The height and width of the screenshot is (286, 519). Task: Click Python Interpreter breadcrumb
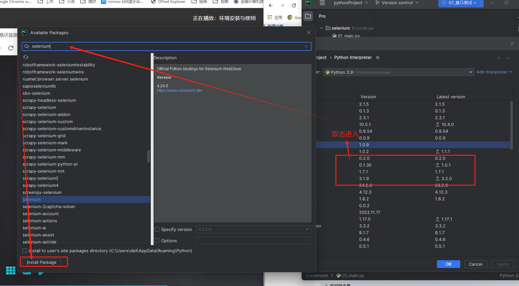(x=353, y=58)
